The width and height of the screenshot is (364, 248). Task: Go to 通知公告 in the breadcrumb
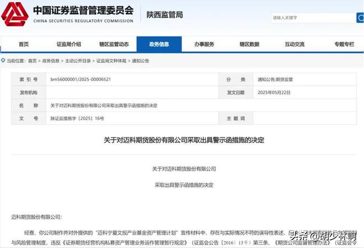point(141,61)
